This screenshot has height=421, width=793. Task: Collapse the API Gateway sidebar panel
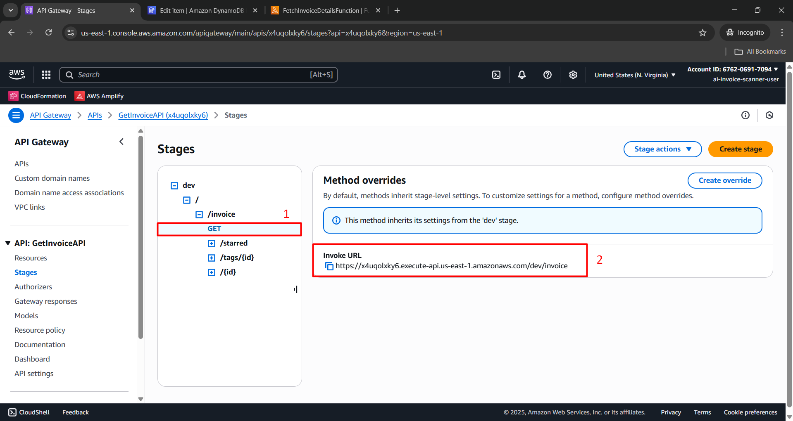coord(121,142)
